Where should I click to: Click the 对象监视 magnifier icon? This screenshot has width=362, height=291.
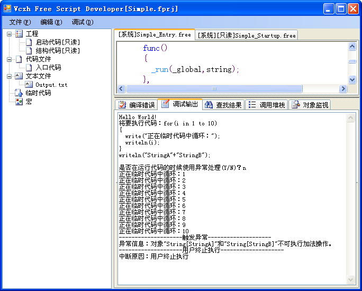click(296, 105)
